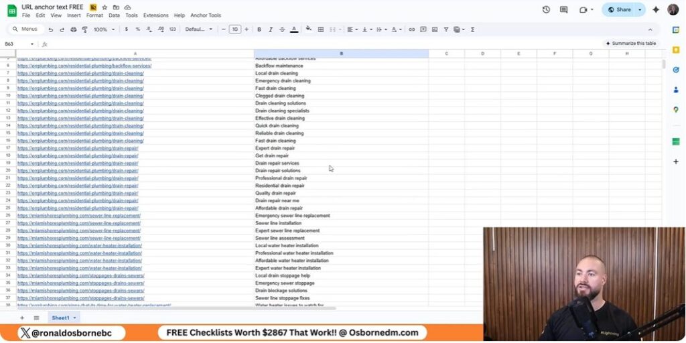686x343 pixels.
Task: Open the font family dropdown
Action: (x=198, y=29)
